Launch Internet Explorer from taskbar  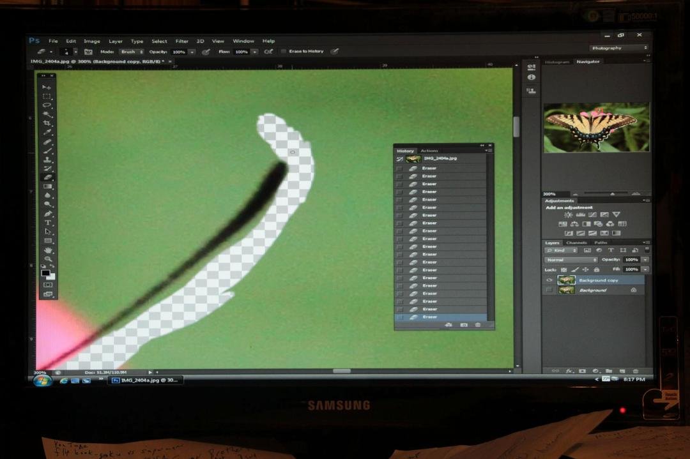(x=64, y=380)
